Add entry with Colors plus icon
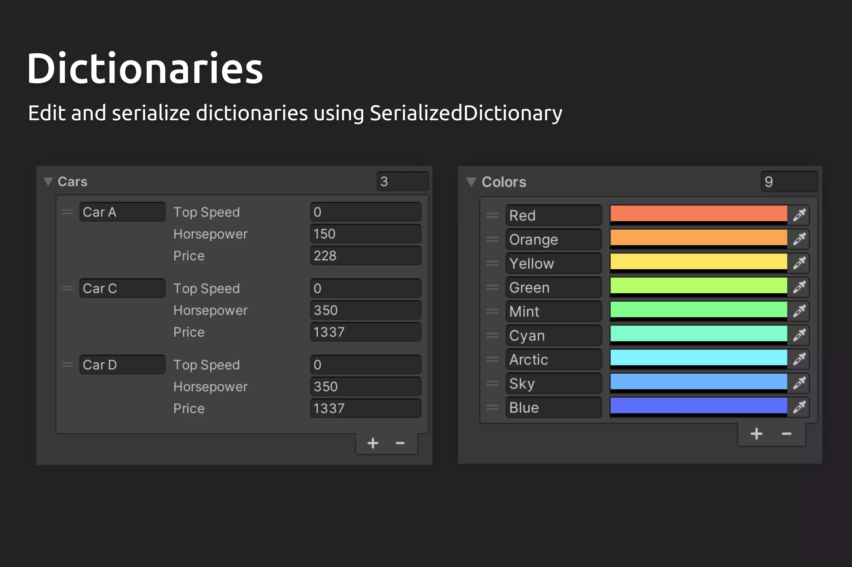This screenshot has width=852, height=567. coord(756,433)
